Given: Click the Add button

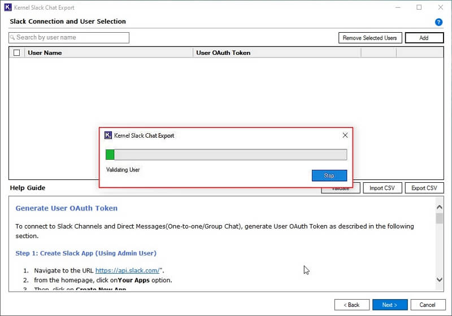Looking at the screenshot, I should pyautogui.click(x=424, y=38).
